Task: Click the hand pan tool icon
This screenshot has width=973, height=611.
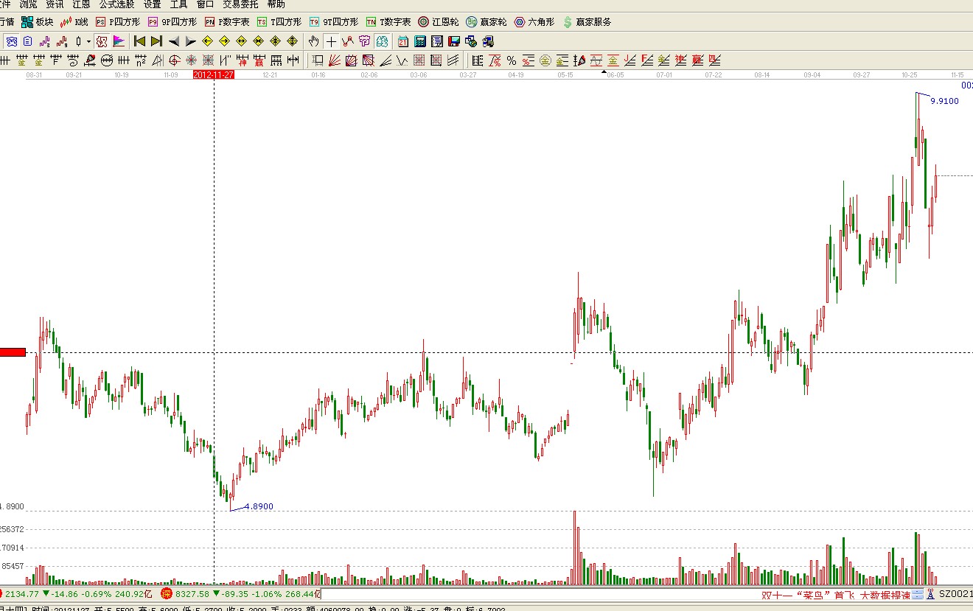Action: click(313, 41)
